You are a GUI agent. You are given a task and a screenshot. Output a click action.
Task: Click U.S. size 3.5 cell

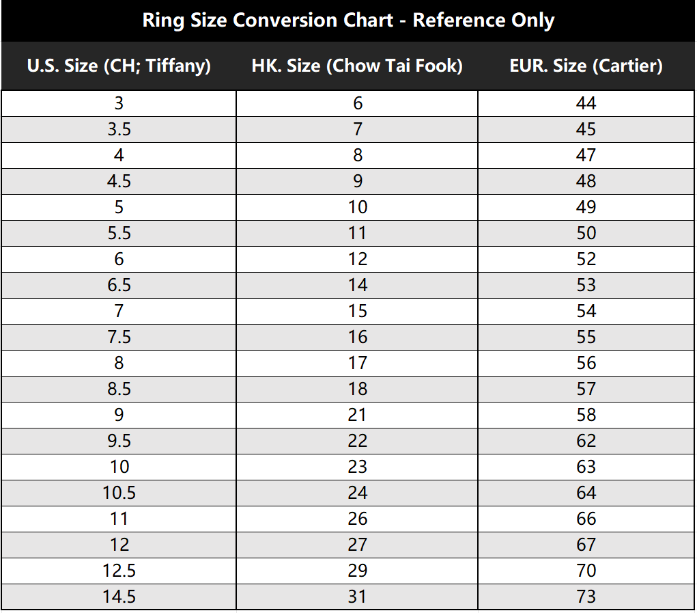point(119,129)
